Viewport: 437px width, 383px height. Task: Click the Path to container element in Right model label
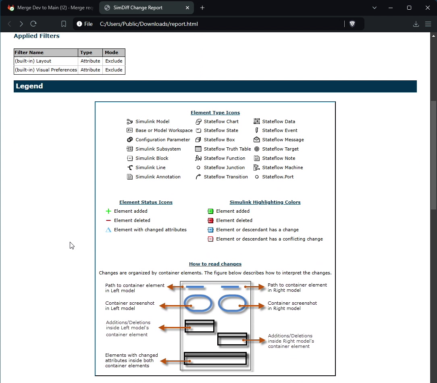tap(297, 288)
